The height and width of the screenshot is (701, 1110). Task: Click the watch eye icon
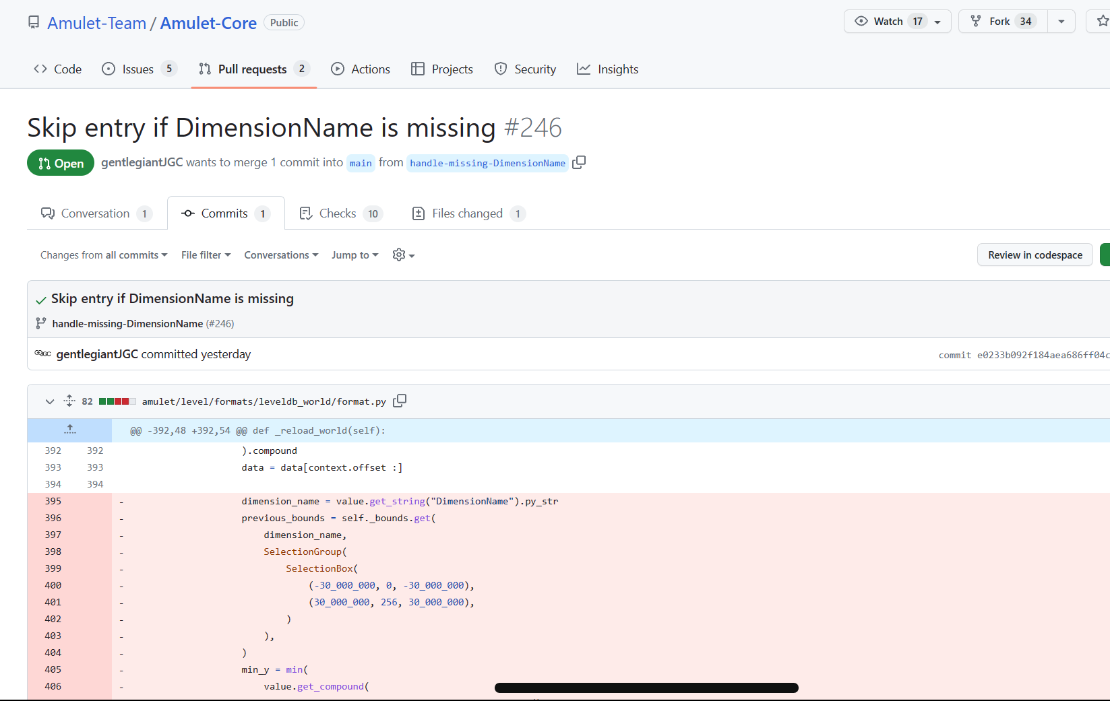861,21
